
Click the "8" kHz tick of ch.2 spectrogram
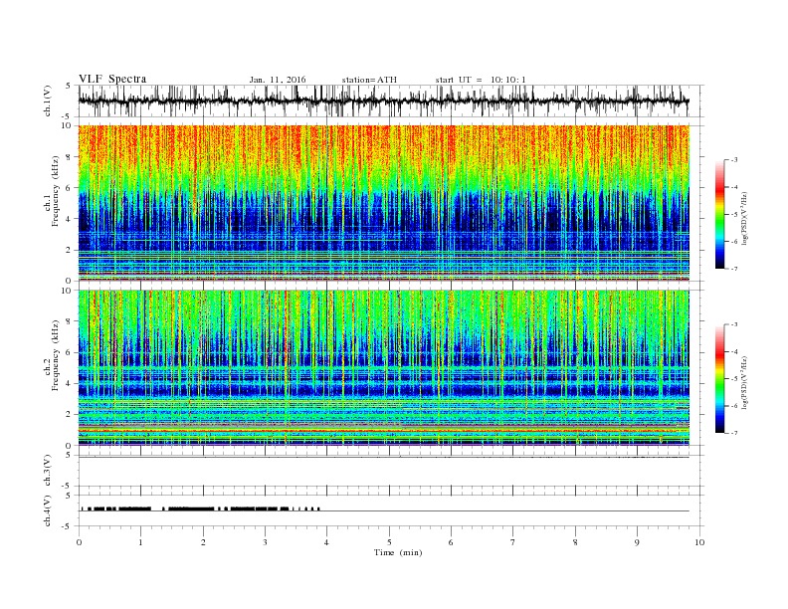pos(69,321)
